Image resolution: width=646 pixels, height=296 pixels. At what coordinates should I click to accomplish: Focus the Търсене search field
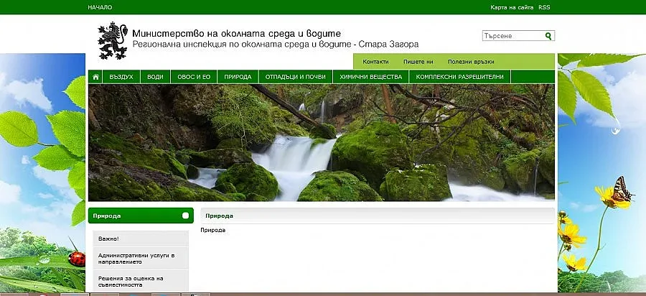[x=512, y=36]
